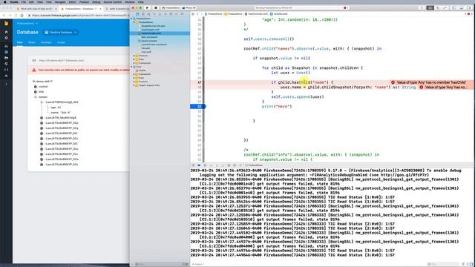Open Firebase project settings gear icon
Viewport: 475px width, 267px height.
click(6, 38)
